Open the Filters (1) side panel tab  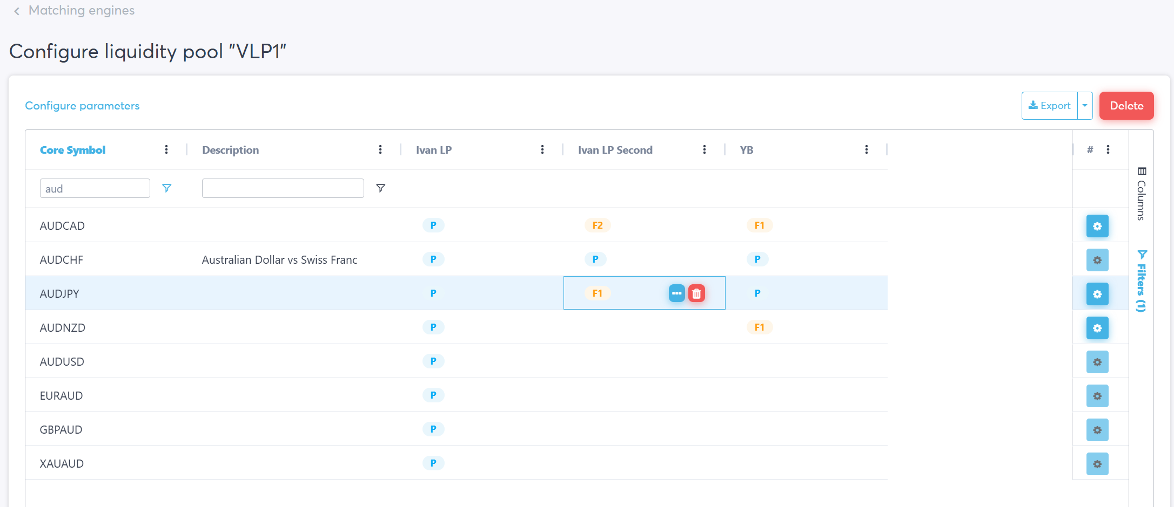(x=1141, y=282)
